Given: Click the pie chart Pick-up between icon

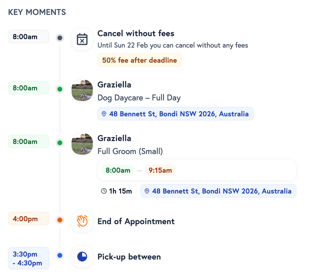Looking at the screenshot, I should coord(82,256).
